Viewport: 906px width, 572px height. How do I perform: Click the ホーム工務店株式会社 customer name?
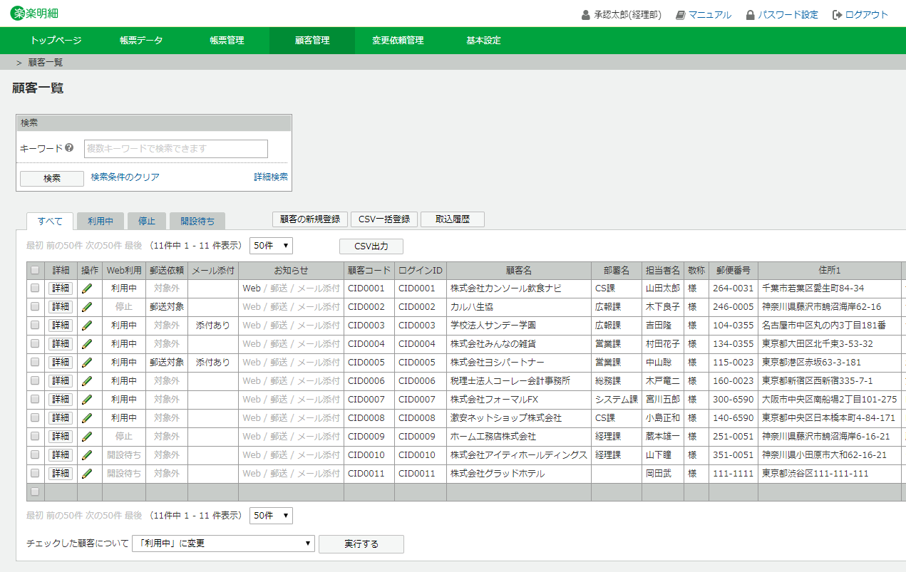click(x=493, y=437)
